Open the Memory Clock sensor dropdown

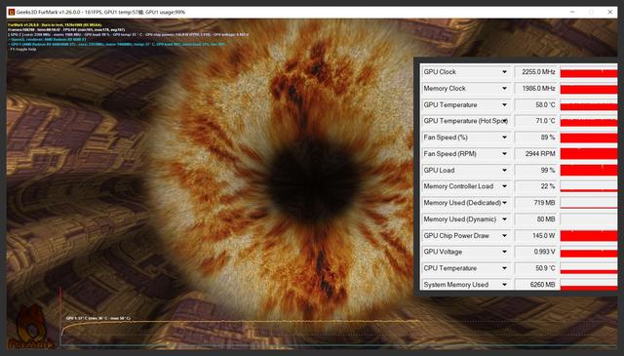[504, 89]
